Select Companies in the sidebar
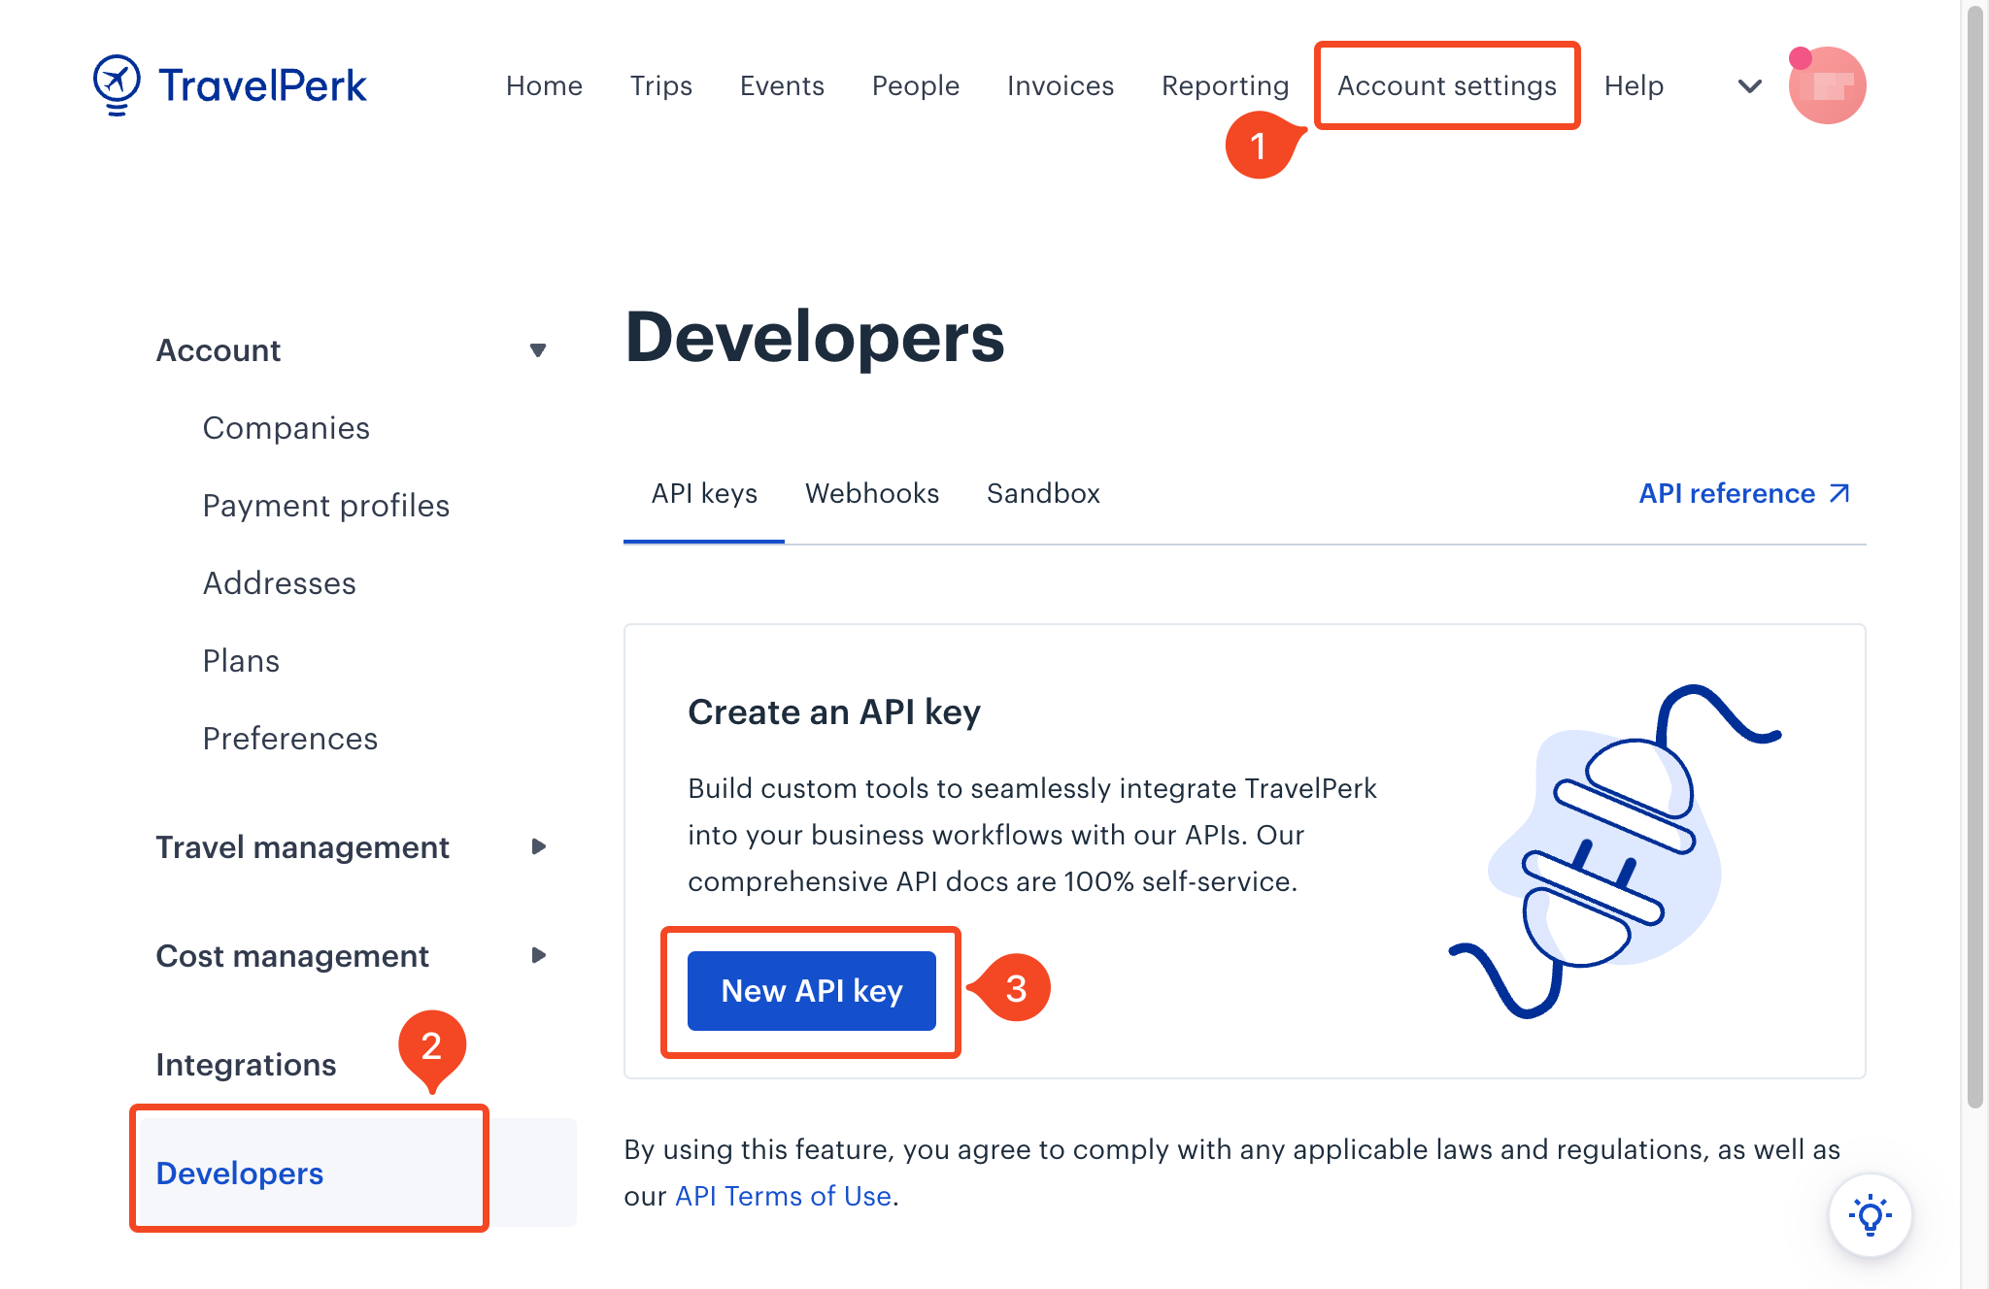The image size is (1989, 1289). (287, 428)
